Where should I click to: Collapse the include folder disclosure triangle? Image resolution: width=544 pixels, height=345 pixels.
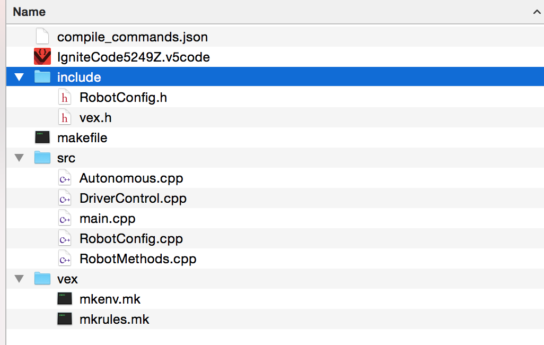[20, 77]
